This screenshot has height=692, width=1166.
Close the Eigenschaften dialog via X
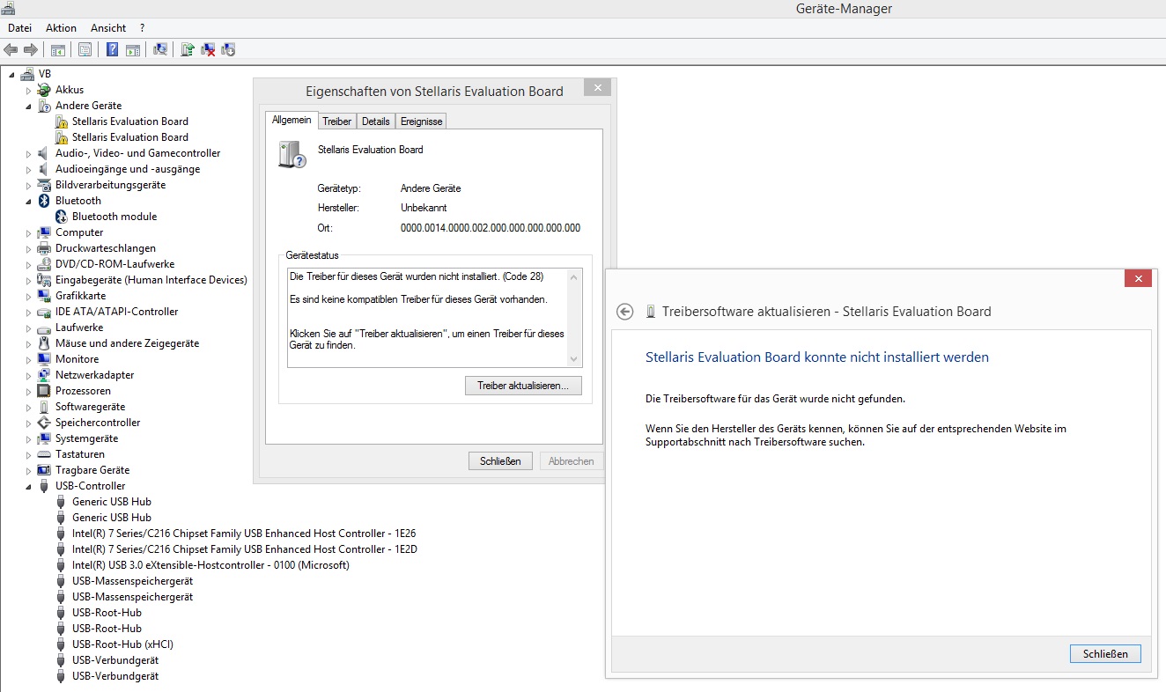pyautogui.click(x=597, y=88)
